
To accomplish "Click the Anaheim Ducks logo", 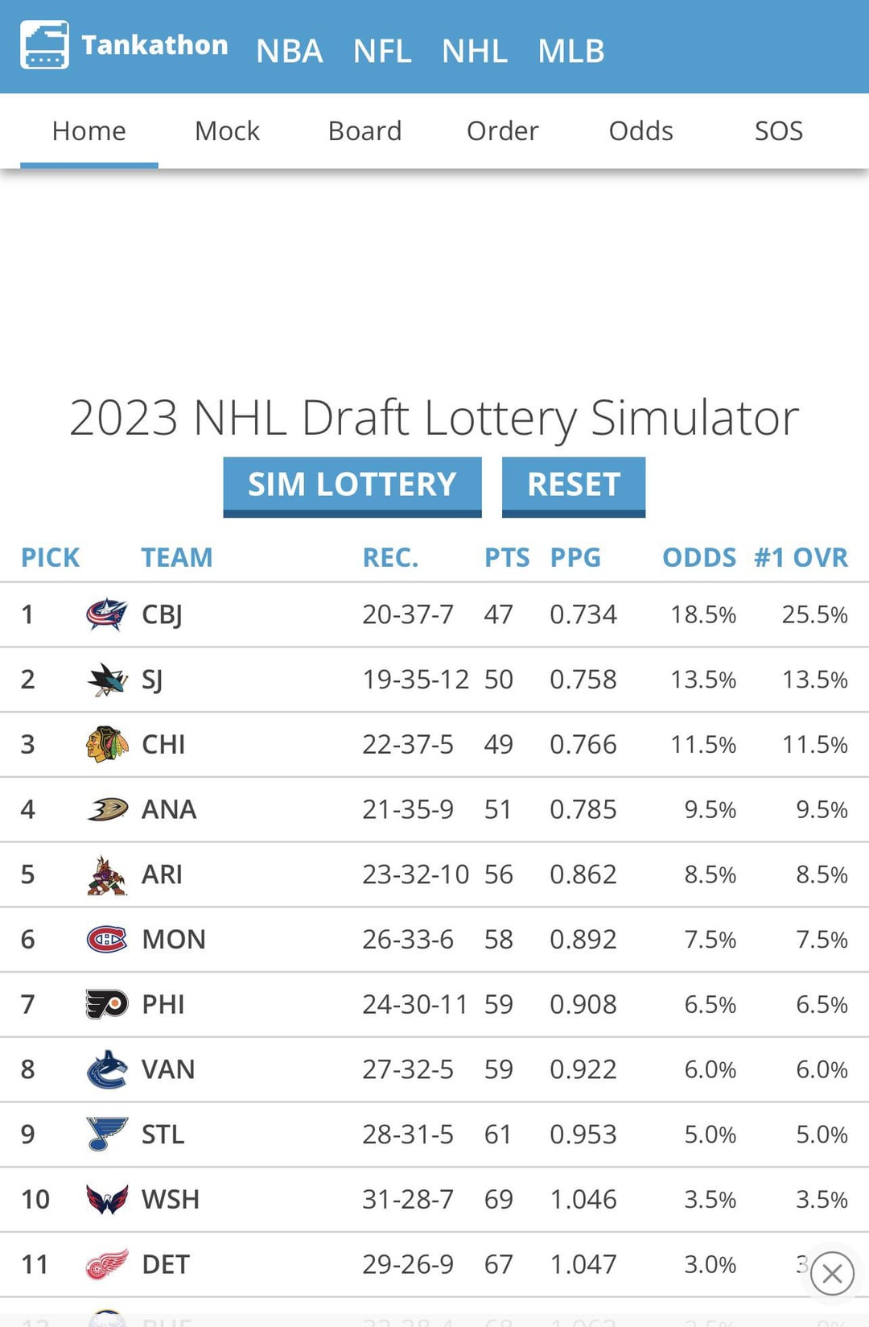I will (107, 809).
